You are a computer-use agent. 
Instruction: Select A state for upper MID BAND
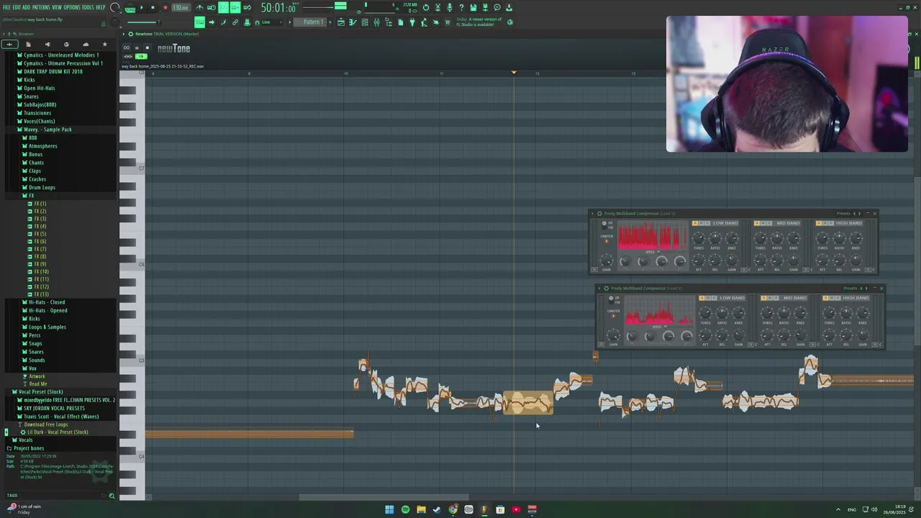point(757,223)
